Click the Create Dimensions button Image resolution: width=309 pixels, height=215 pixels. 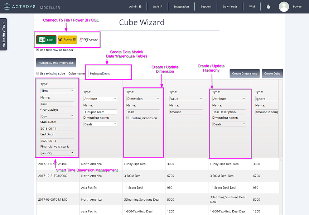click(x=244, y=73)
